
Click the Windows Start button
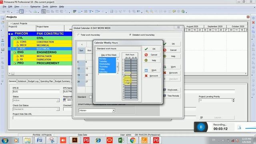pyautogui.click(x=5, y=140)
